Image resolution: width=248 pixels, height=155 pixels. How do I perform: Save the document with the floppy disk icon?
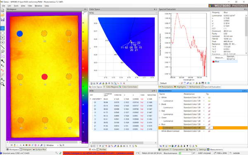(x=2, y=19)
